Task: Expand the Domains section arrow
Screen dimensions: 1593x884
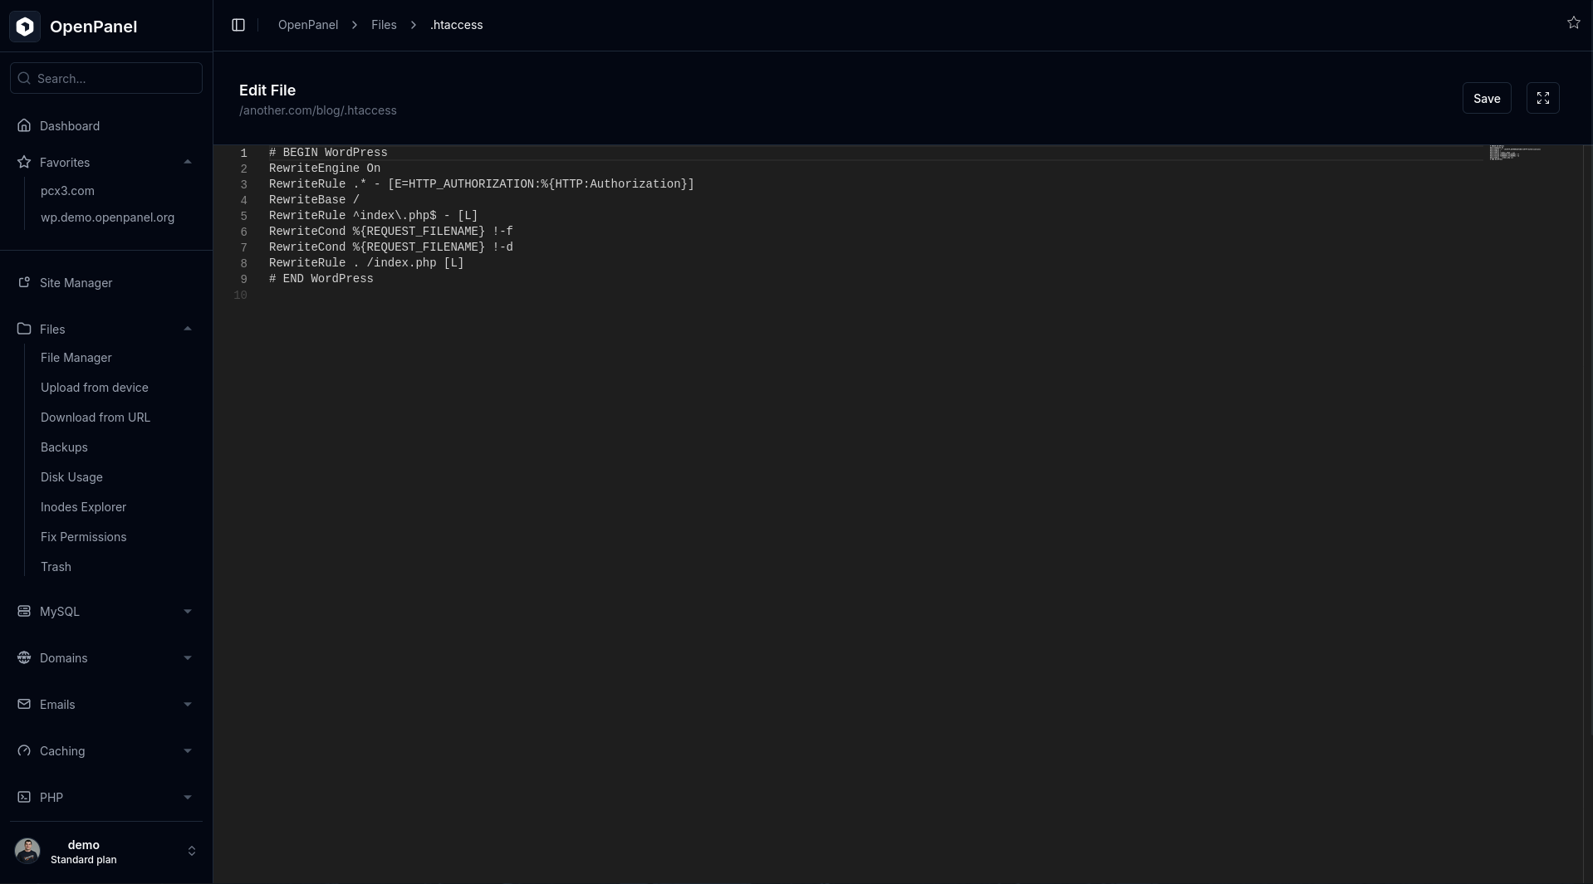Action: click(x=188, y=657)
